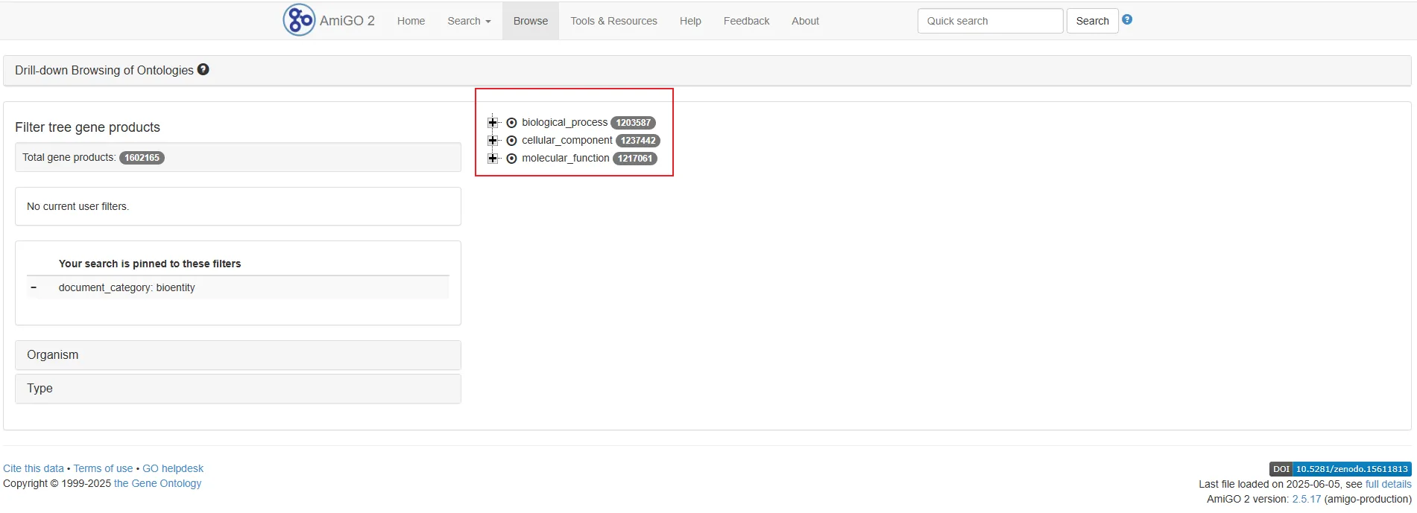Click the AmiGO 2 logo icon
Viewport: 1417px width, 513px height.
[x=299, y=20]
